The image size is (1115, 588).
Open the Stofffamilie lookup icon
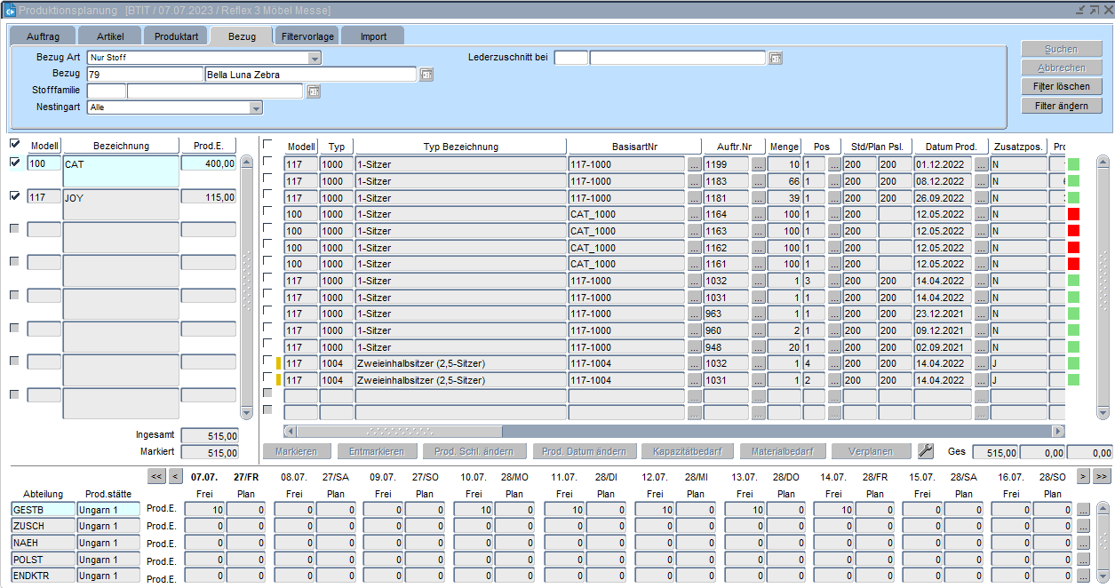[x=313, y=91]
